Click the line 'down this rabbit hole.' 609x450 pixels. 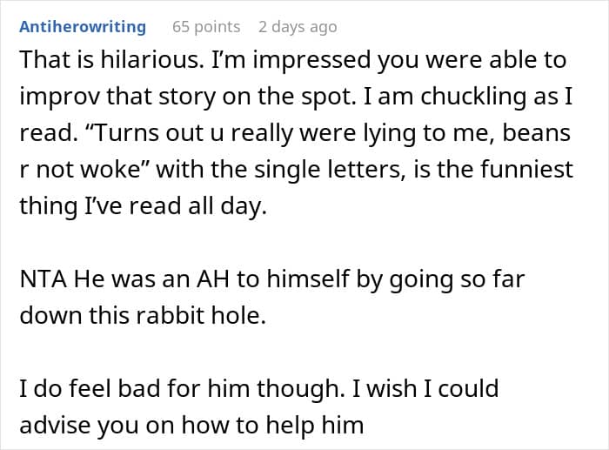pos(143,315)
